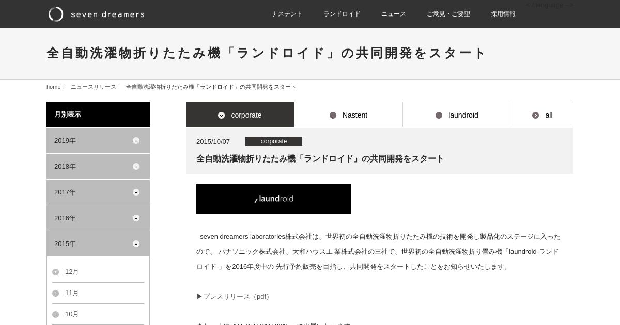
Task: Click the 2015/10/07 date text
Action: coord(213,141)
